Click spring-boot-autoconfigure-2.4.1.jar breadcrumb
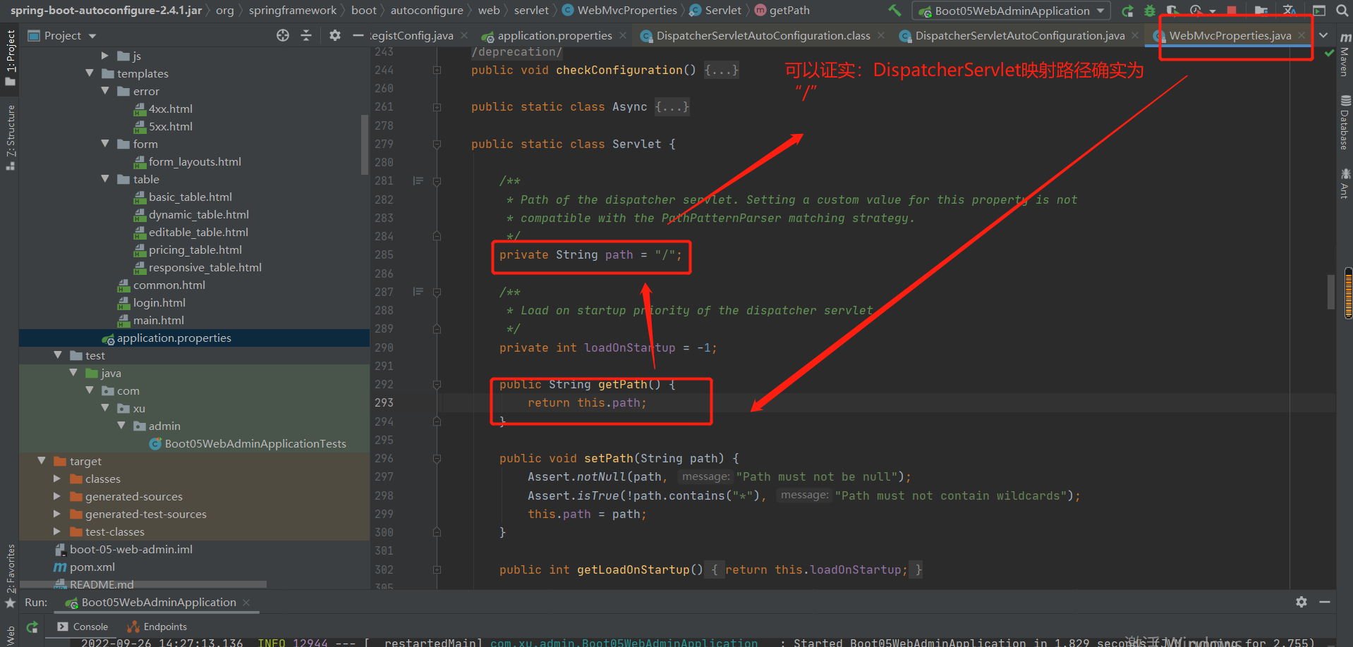This screenshot has width=1353, height=647. pyautogui.click(x=106, y=11)
